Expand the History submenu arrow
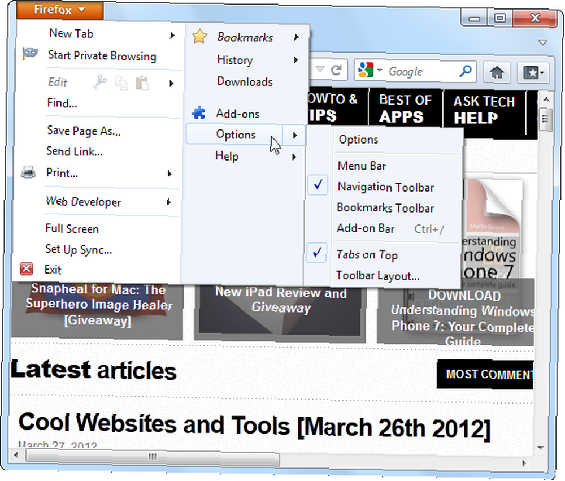 pyautogui.click(x=296, y=60)
